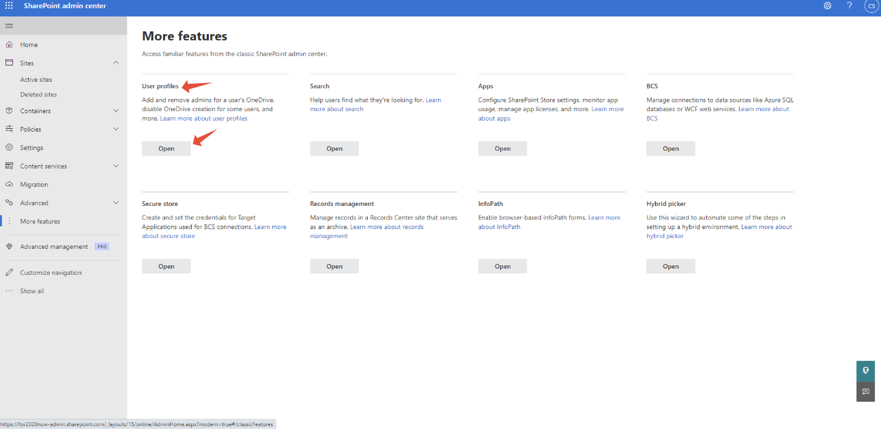Open the CS account avatar
Screen dimensions: 881x429
click(871, 6)
